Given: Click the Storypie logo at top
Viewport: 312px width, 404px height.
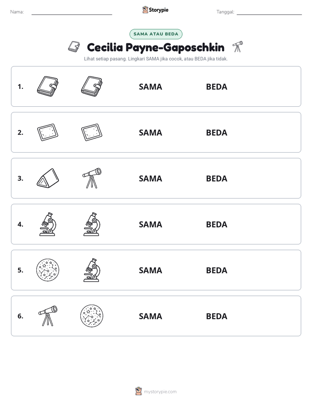Looking at the screenshot, I should (x=155, y=10).
